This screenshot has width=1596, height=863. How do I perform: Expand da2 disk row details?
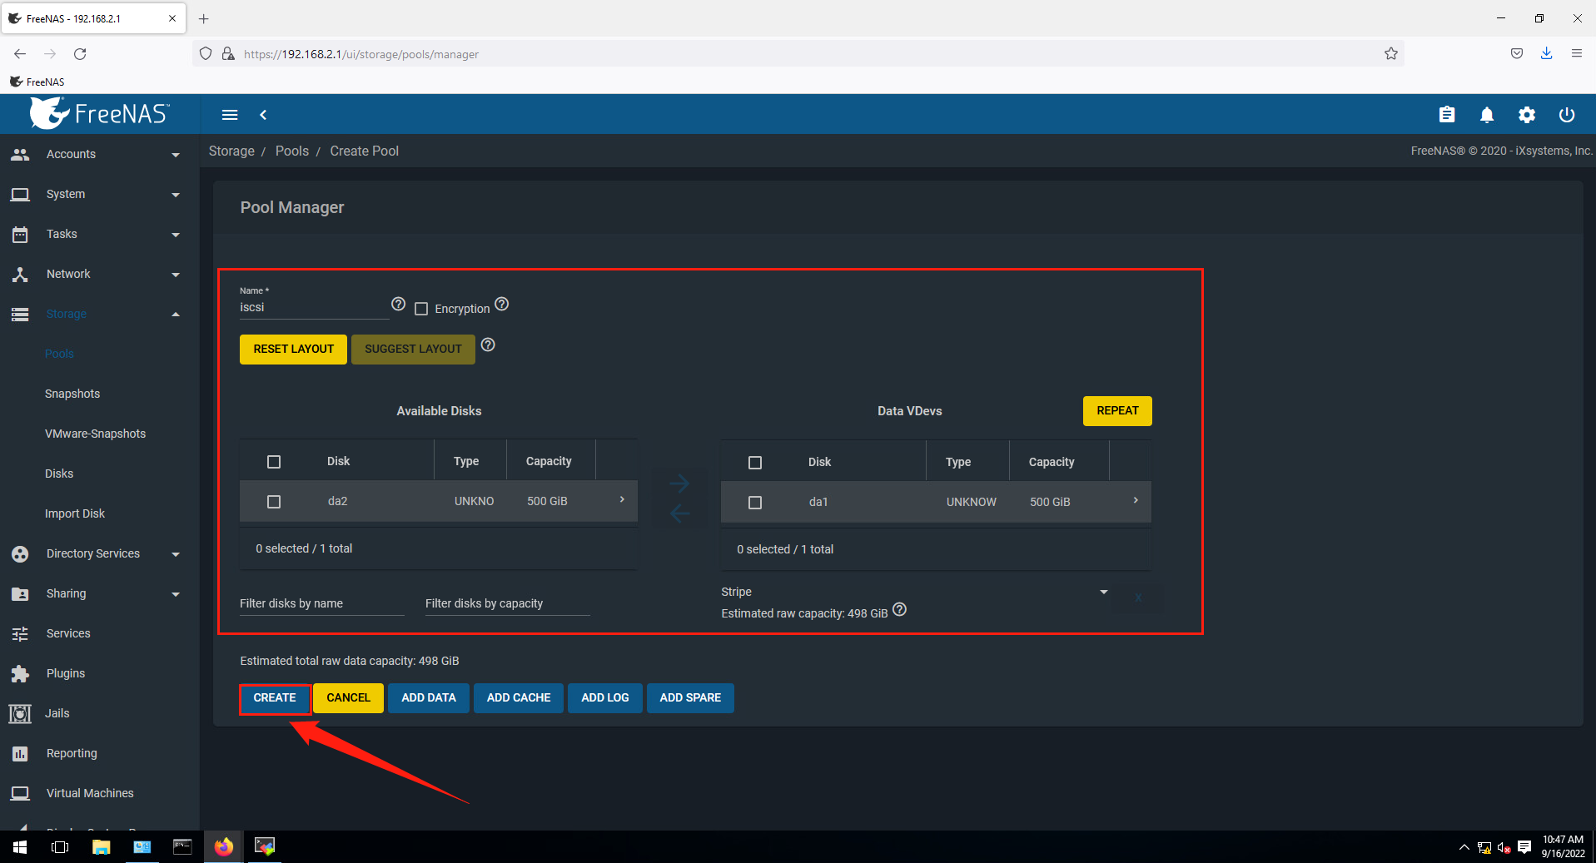point(622,499)
